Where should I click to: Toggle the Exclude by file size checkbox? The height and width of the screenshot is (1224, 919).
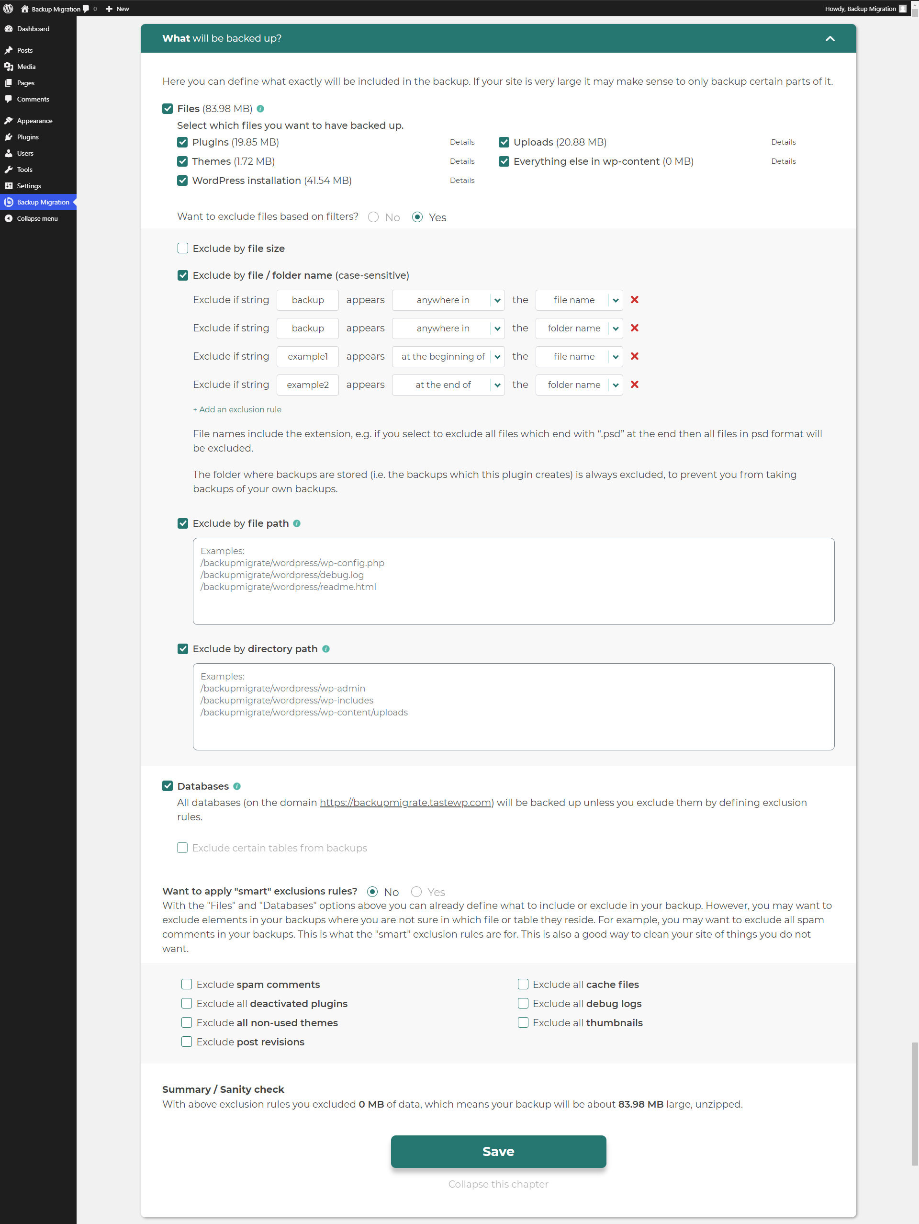coord(182,248)
